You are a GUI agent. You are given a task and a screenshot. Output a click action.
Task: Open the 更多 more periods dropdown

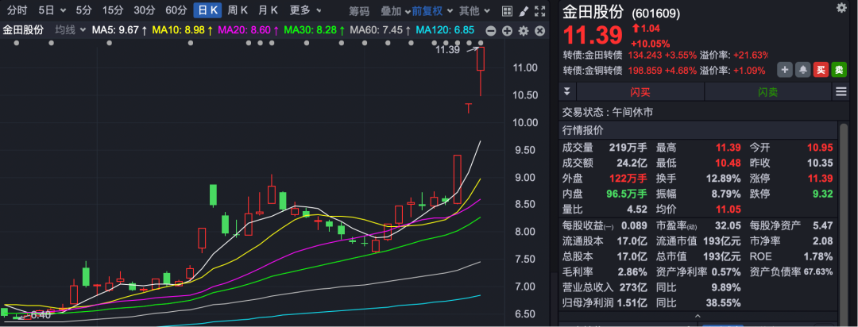pyautogui.click(x=305, y=10)
